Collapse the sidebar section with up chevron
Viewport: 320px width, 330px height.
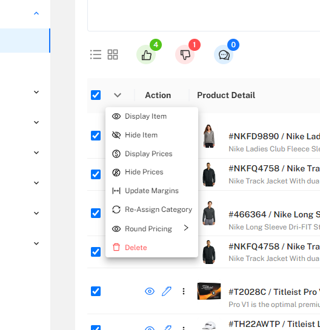pos(36,13)
